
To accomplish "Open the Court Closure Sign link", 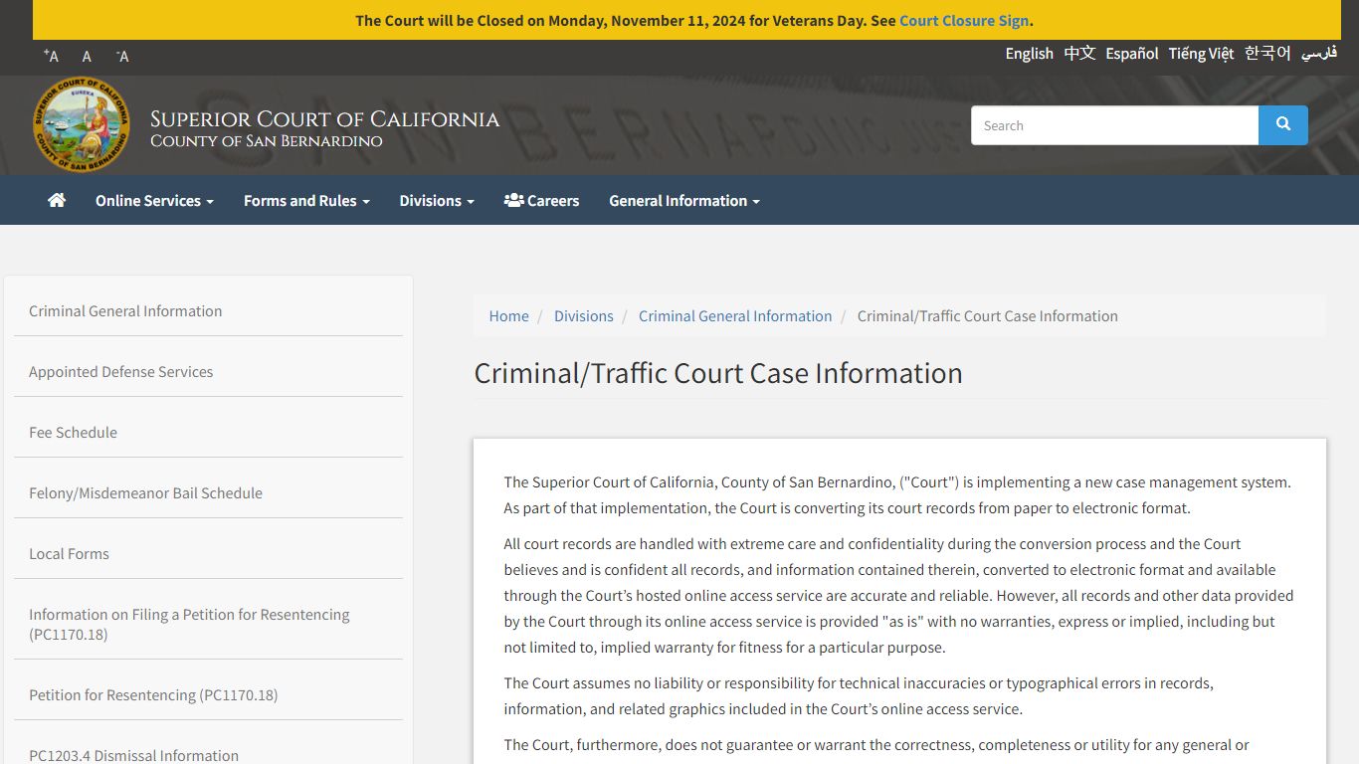I will [964, 20].
